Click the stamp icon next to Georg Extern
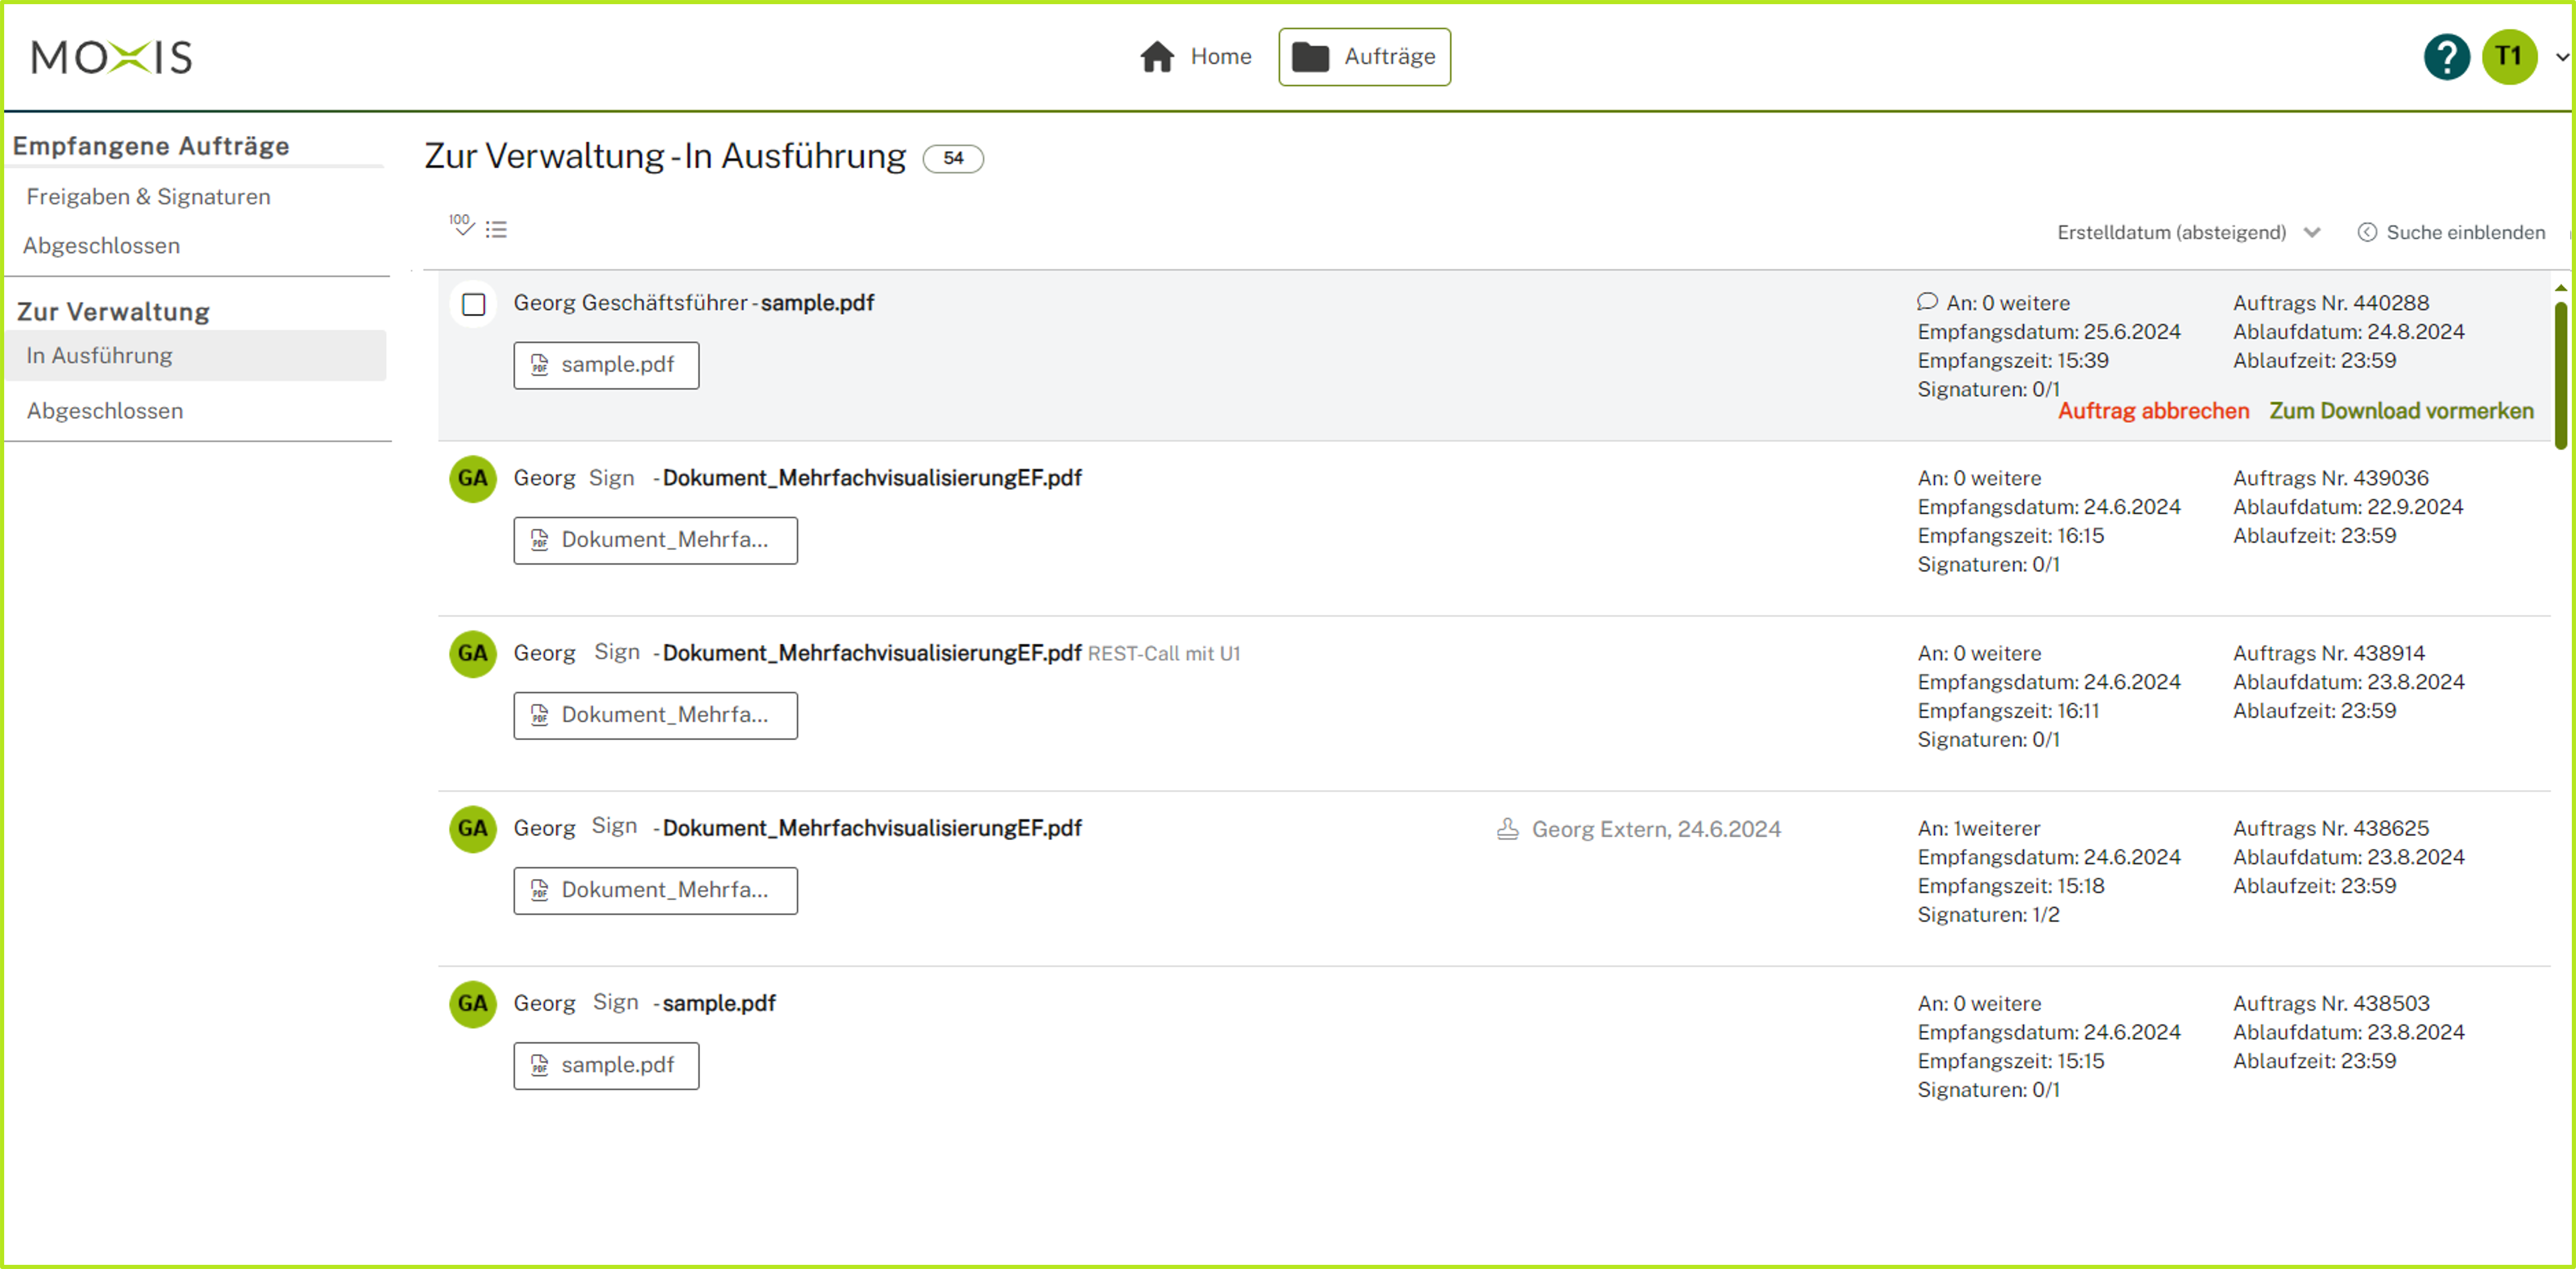Screen dimensions: 2576x1269 tap(1507, 829)
